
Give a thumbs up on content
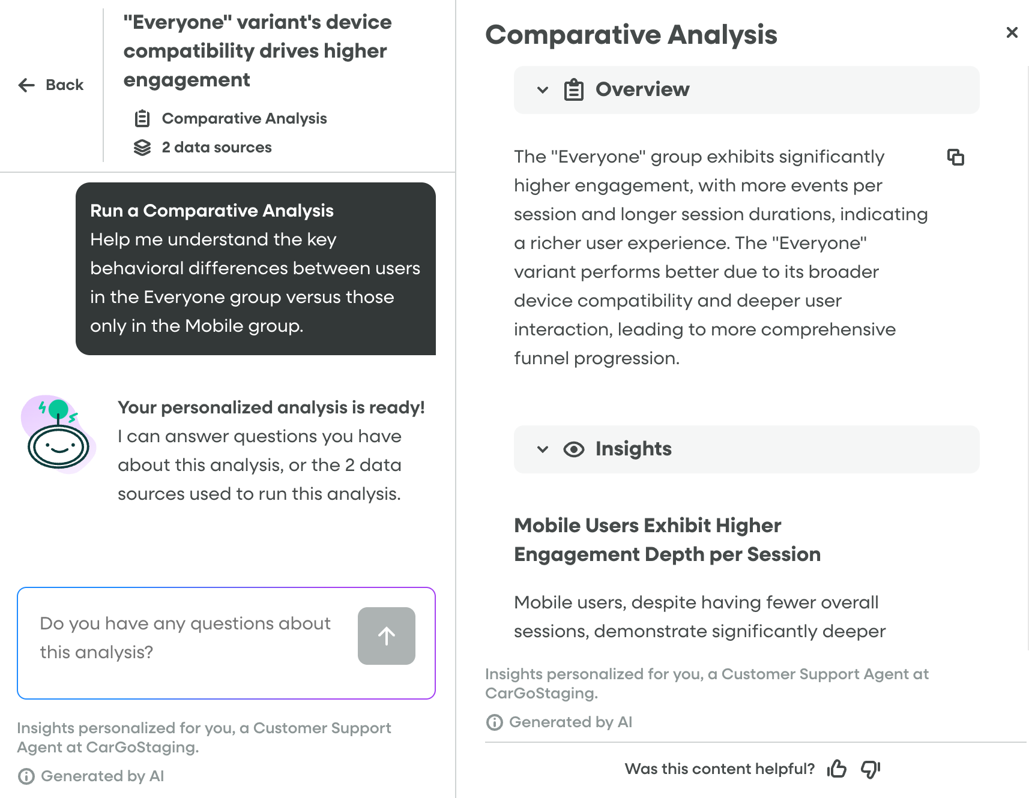point(836,769)
